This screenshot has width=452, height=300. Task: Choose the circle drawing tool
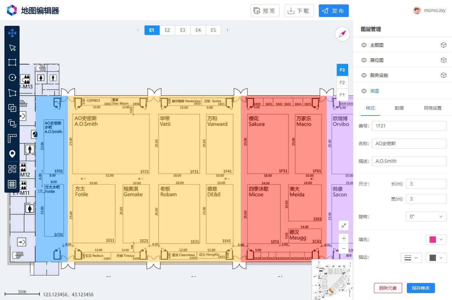(x=12, y=77)
